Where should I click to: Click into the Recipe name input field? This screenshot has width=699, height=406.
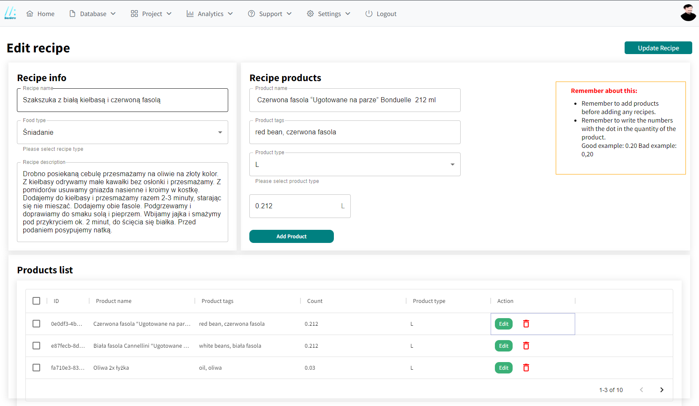click(122, 100)
